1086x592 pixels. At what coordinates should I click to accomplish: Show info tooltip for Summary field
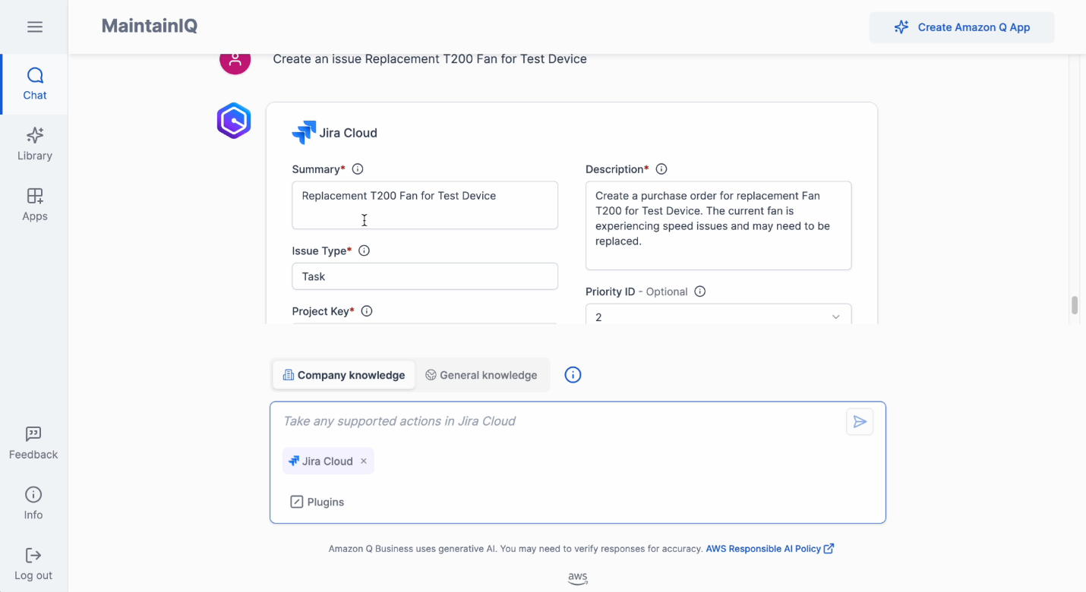358,169
